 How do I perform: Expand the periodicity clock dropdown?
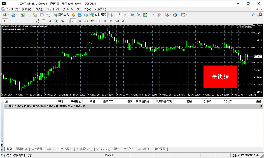point(178,15)
